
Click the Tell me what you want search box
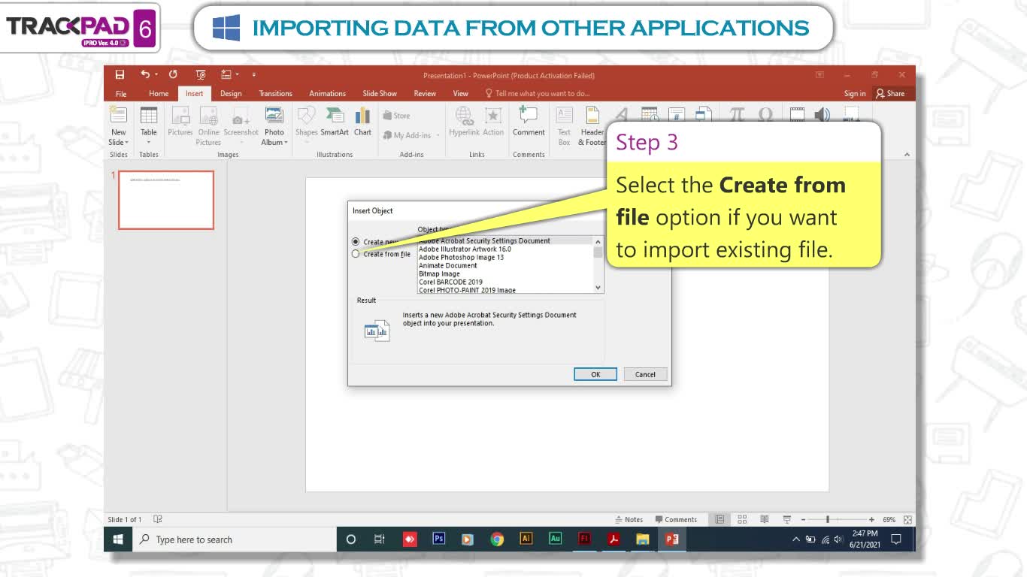[538, 94]
